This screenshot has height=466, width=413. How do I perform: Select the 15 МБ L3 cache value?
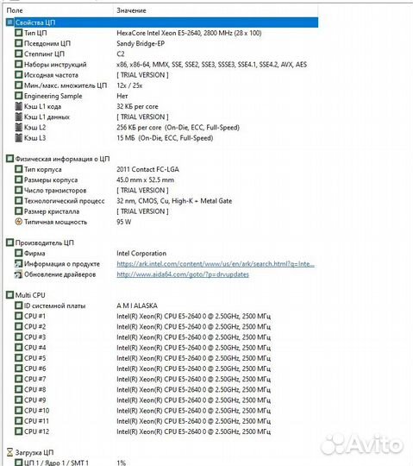point(165,138)
